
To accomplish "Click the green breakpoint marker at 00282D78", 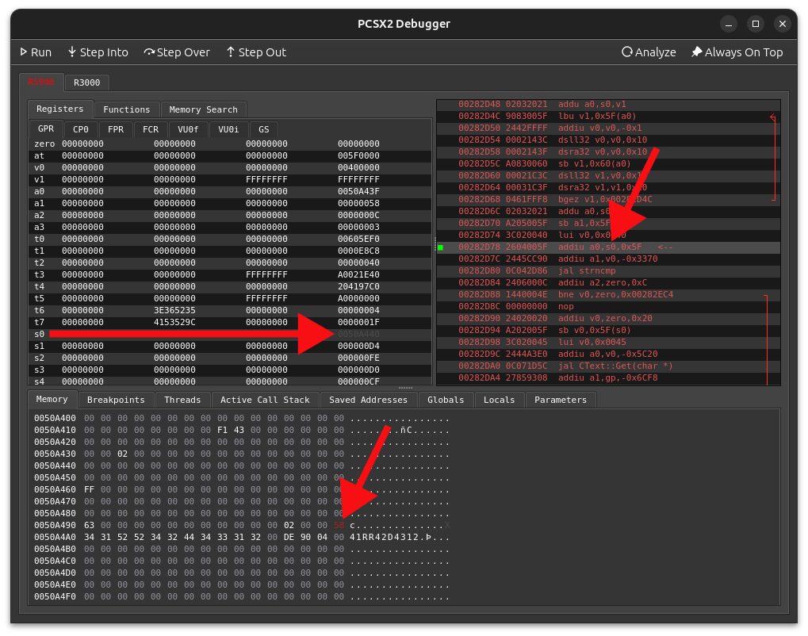I will [x=441, y=247].
